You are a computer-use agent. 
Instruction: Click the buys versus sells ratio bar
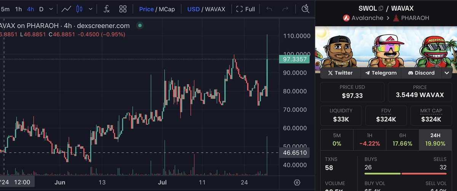[406, 174]
